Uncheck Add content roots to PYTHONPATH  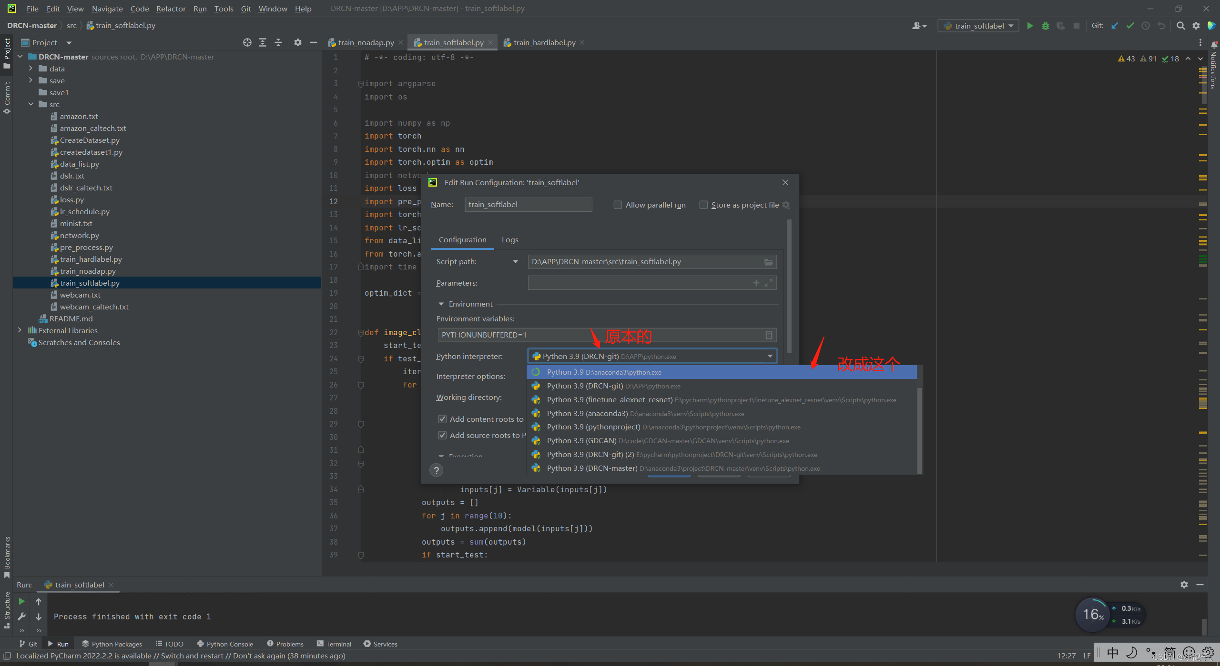point(443,419)
